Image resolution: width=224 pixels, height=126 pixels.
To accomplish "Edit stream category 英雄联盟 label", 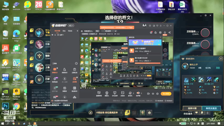I will [x=89, y=34].
